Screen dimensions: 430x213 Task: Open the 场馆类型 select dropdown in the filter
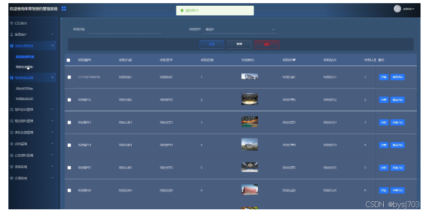[x=240, y=29]
